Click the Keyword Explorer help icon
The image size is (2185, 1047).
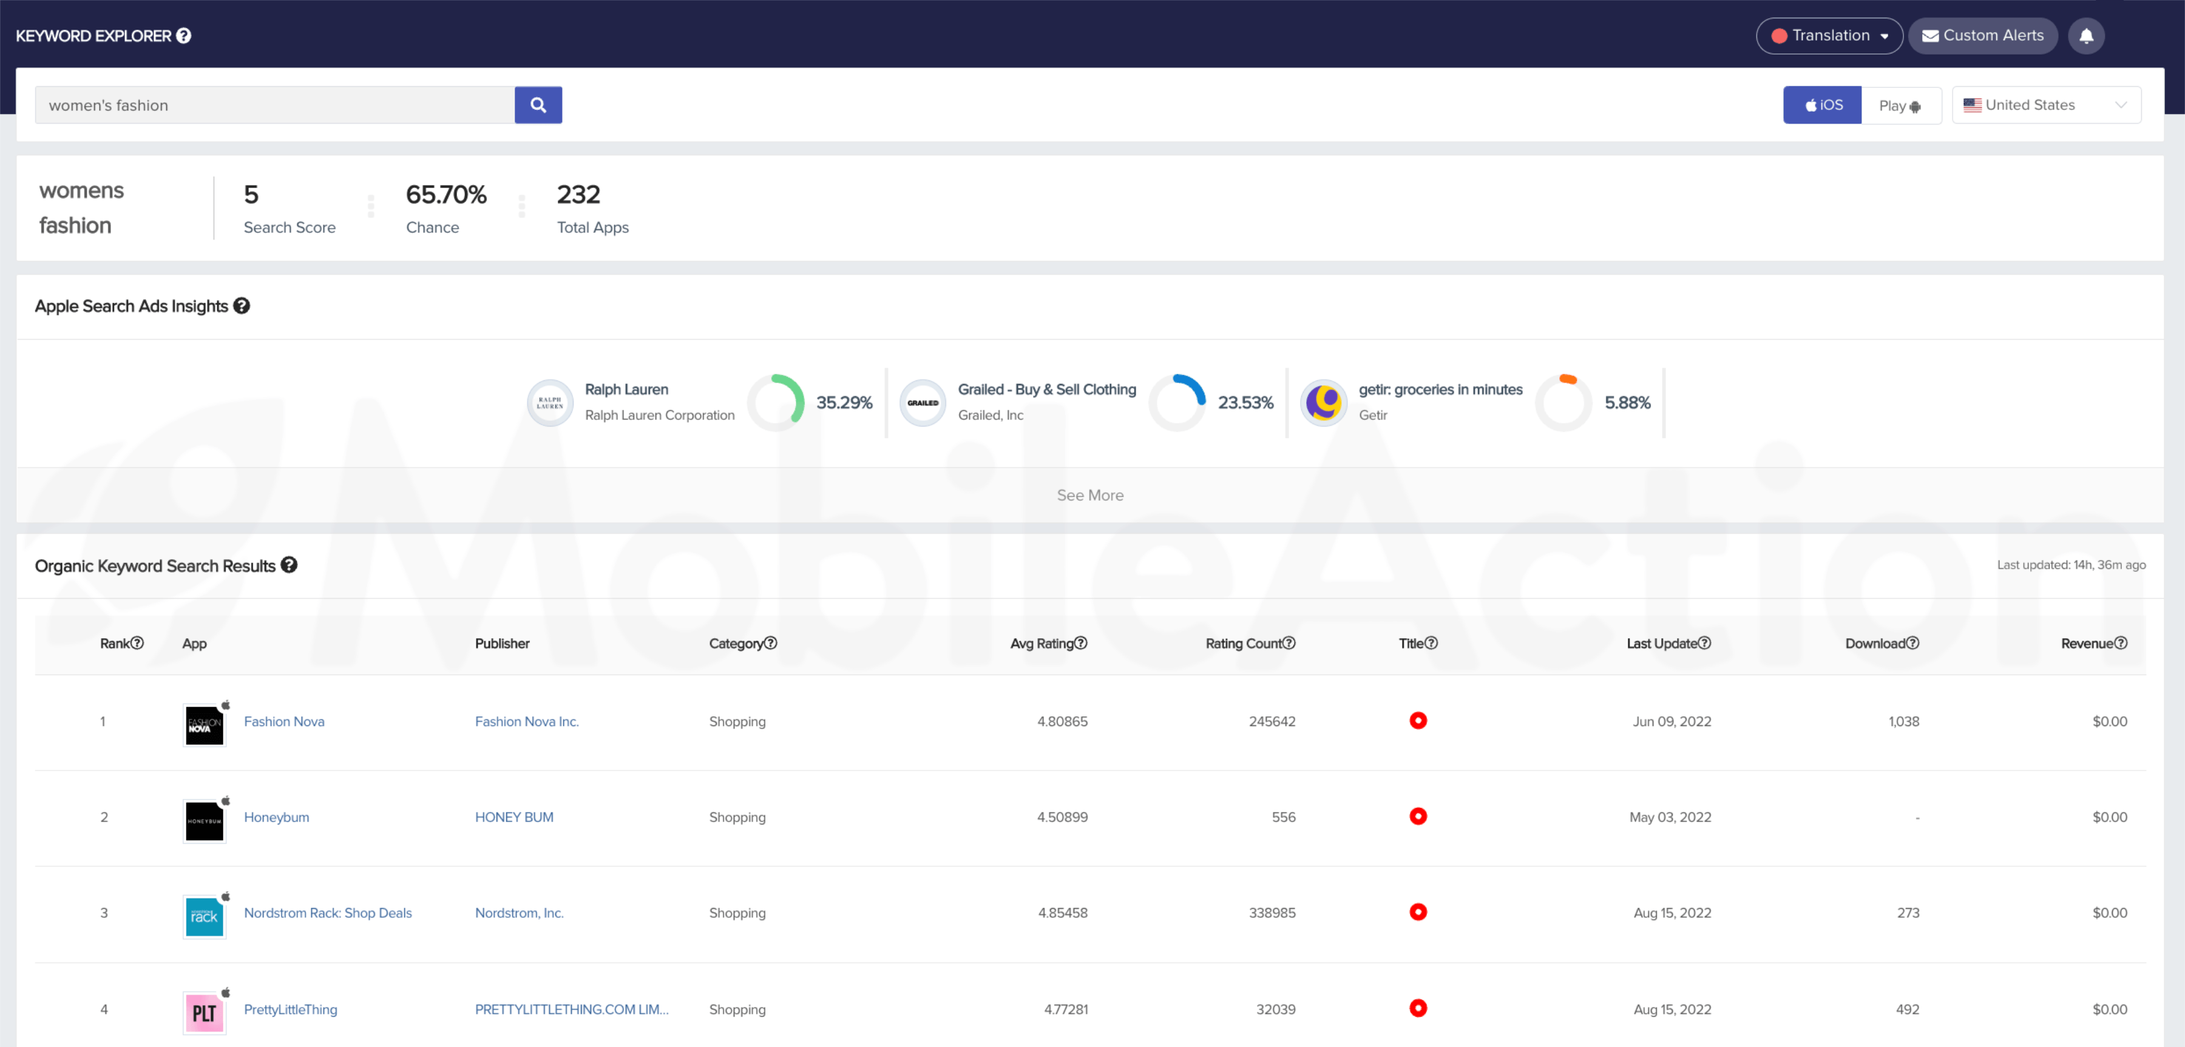183,36
